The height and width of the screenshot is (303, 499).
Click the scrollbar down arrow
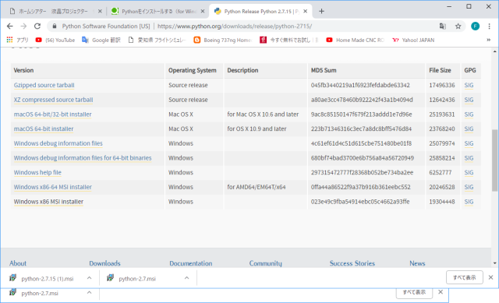coord(494,263)
